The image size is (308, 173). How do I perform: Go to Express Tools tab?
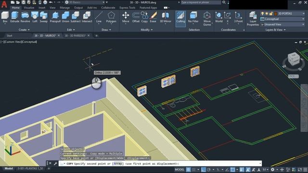coord(127,8)
